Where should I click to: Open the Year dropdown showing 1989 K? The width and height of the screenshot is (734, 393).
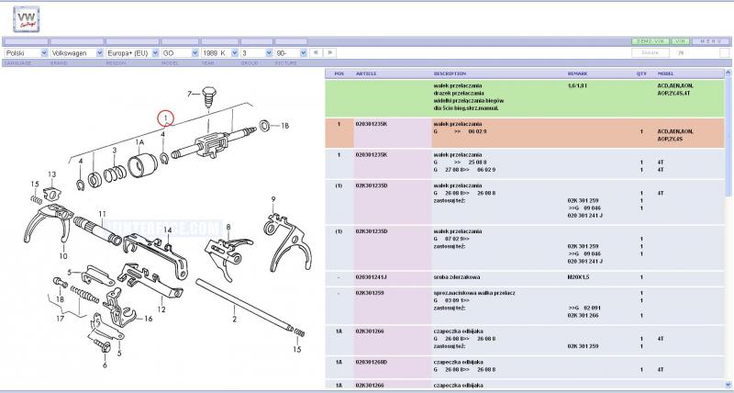click(219, 53)
